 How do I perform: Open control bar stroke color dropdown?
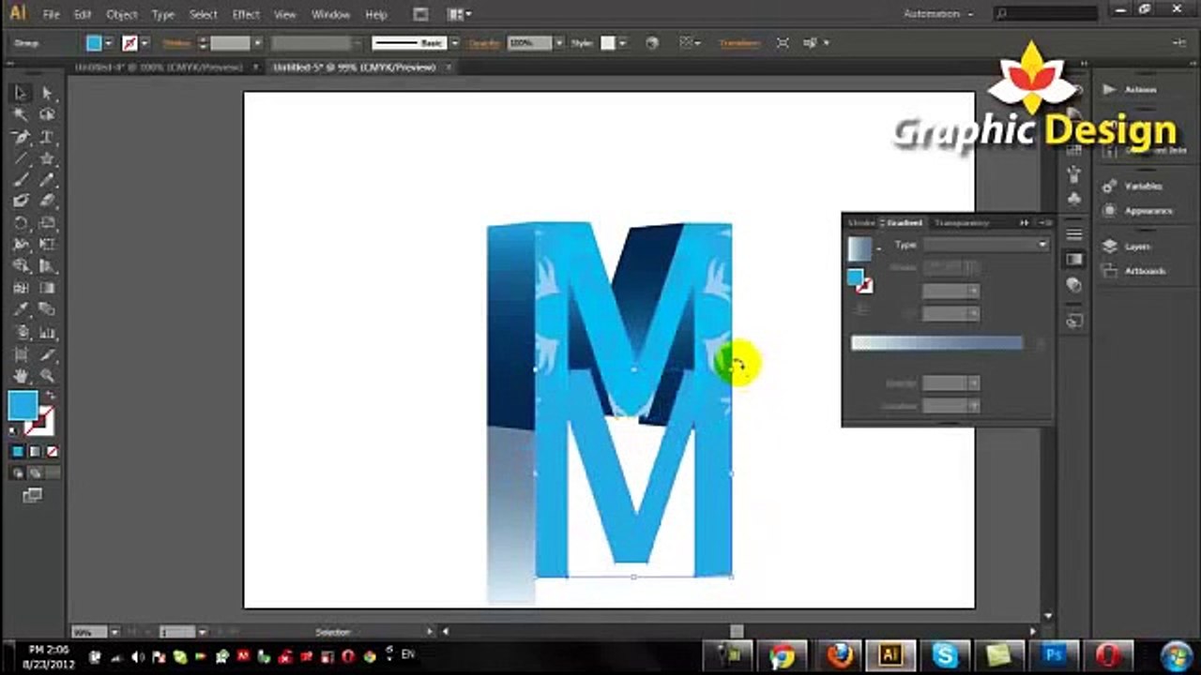pyautogui.click(x=144, y=43)
